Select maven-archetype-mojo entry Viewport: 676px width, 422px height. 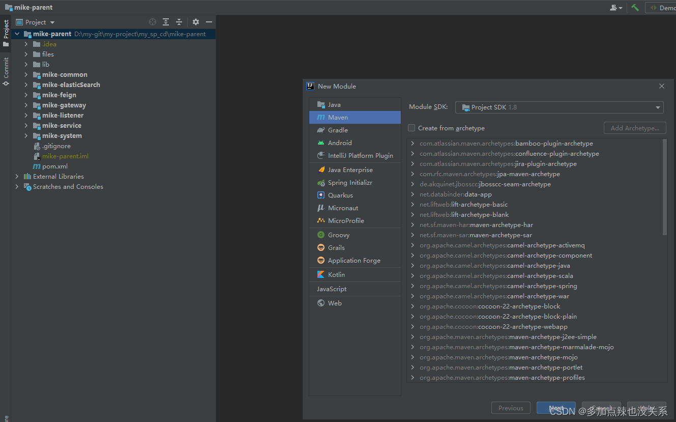click(x=498, y=357)
